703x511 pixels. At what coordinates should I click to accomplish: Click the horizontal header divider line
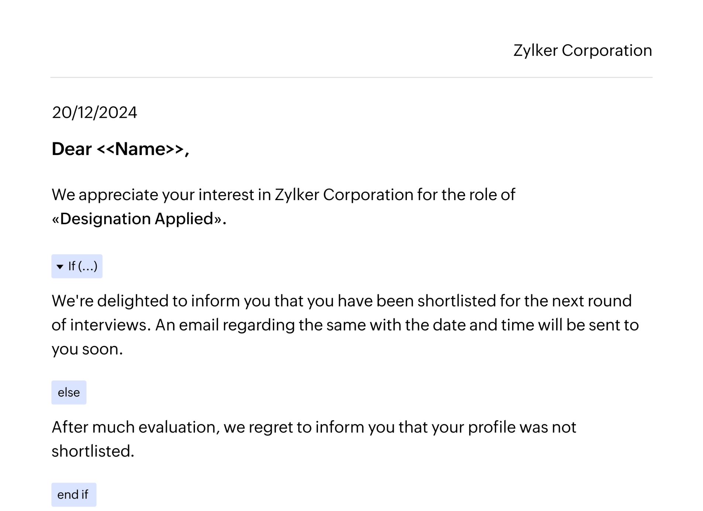click(x=351, y=78)
